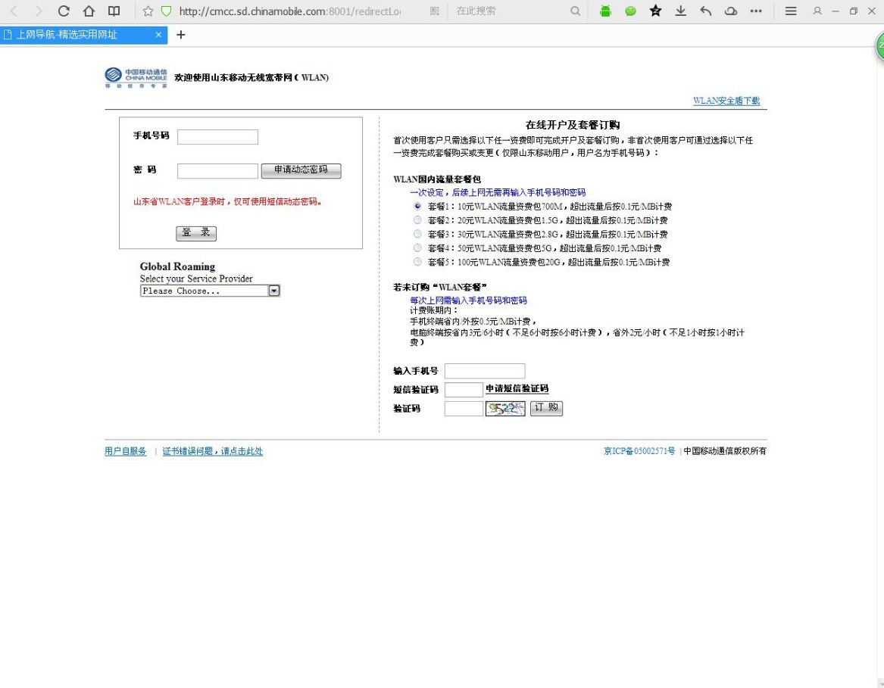The image size is (884, 688).
Task: Open a new tab with plus
Action: pyautogui.click(x=180, y=35)
